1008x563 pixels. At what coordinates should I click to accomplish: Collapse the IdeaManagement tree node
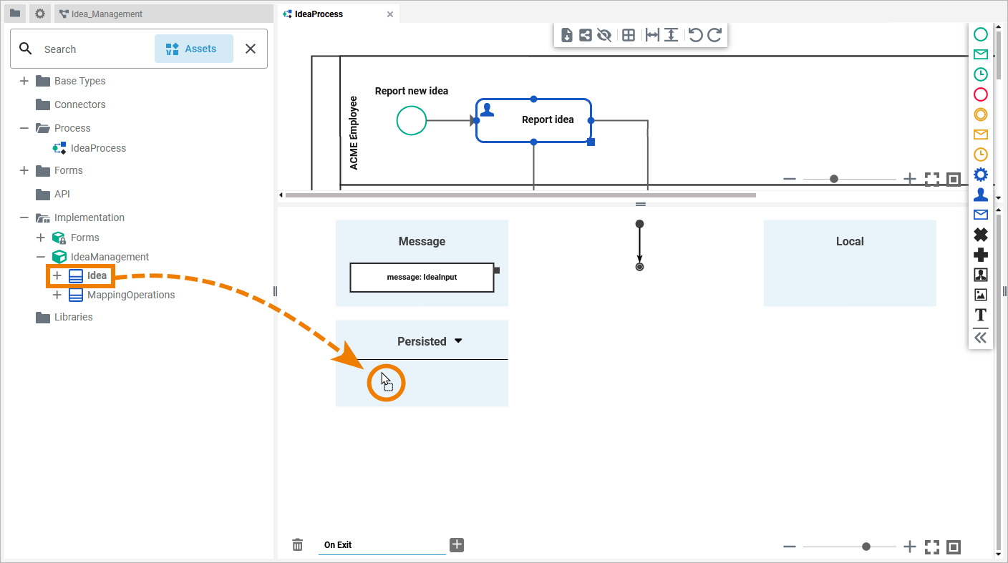coord(41,257)
